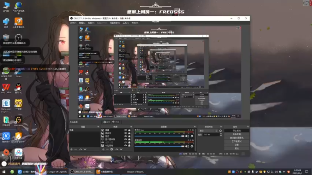
Task: Adjust the microphone volume slider
Action: pyautogui.click(x=160, y=136)
